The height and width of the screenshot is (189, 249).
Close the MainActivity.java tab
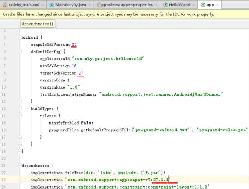click(x=89, y=5)
